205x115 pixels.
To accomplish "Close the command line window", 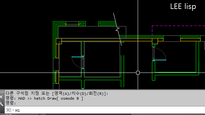I will (1, 97).
